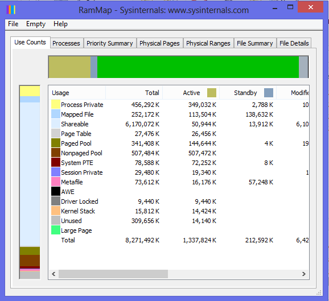Click the 8,271,492 K grand total value
This screenshot has width=329, height=301.
142,240
